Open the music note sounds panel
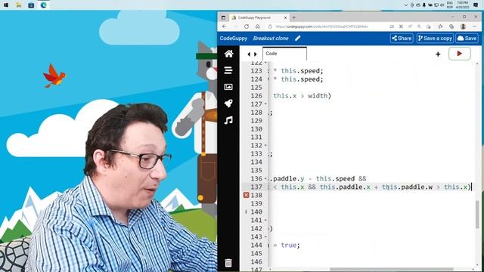Viewport: 484px width, 272px height. tap(228, 120)
